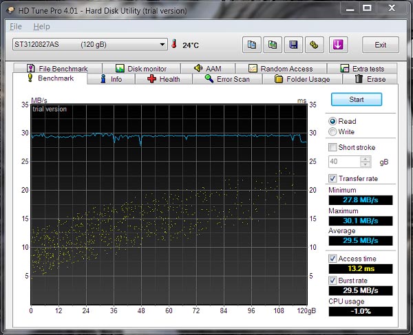
Task: Select the Write radio option
Action: click(332, 131)
